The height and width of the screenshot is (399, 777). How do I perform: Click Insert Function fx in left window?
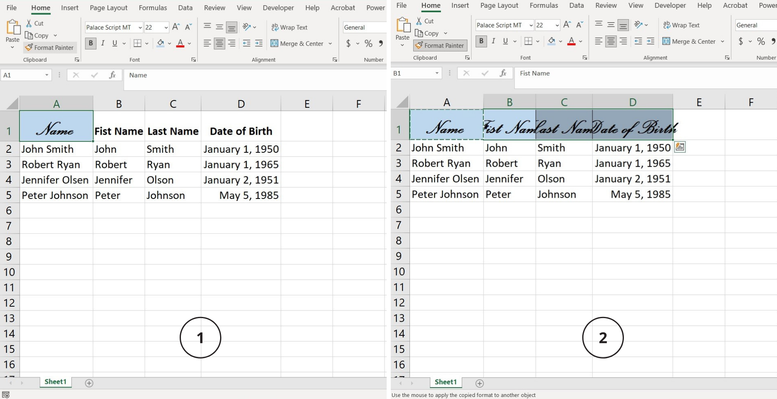coord(112,75)
